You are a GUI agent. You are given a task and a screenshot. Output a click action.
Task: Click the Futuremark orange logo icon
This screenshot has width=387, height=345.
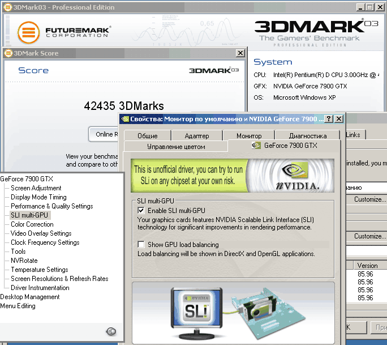pyautogui.click(x=29, y=33)
